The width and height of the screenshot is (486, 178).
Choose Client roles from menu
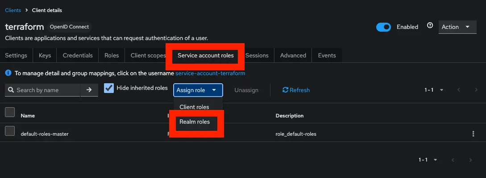pos(194,107)
